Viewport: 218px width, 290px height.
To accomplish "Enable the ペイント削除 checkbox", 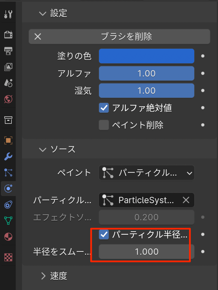I will (104, 125).
